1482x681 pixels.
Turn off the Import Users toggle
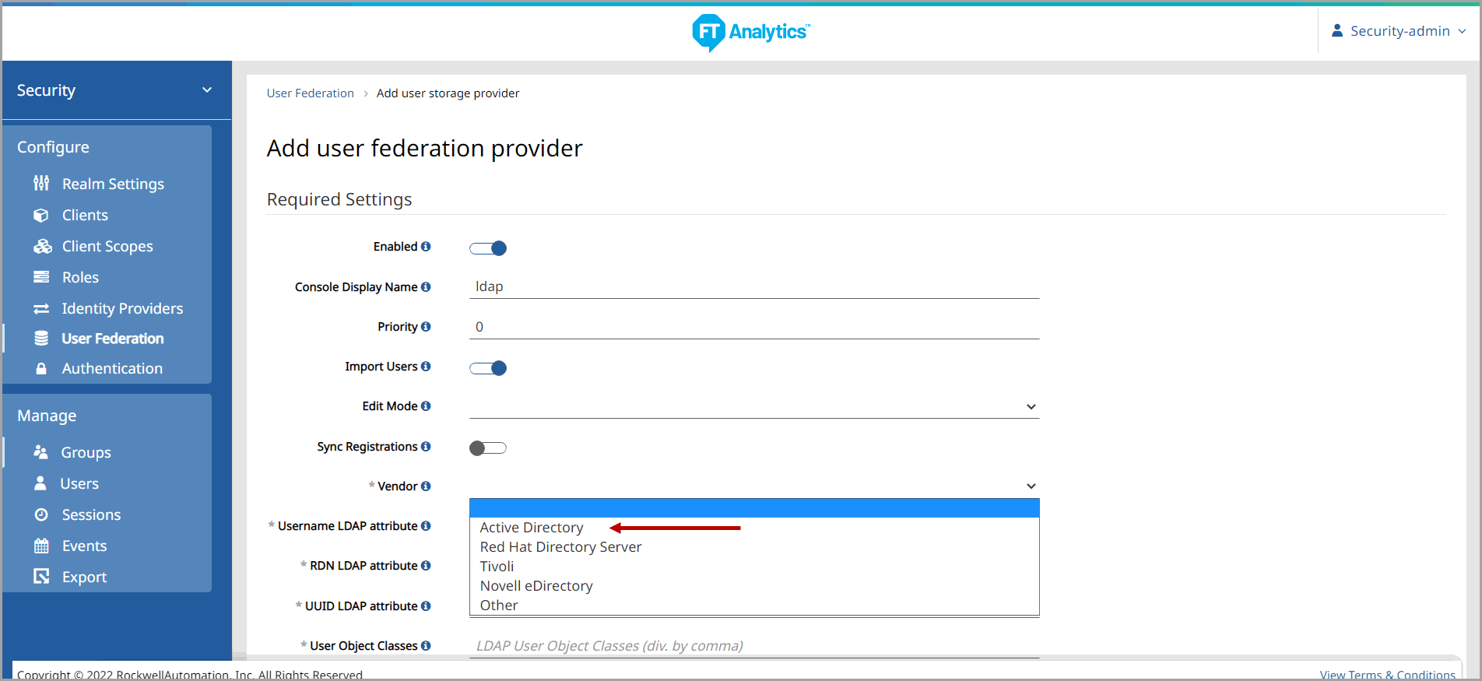[488, 368]
